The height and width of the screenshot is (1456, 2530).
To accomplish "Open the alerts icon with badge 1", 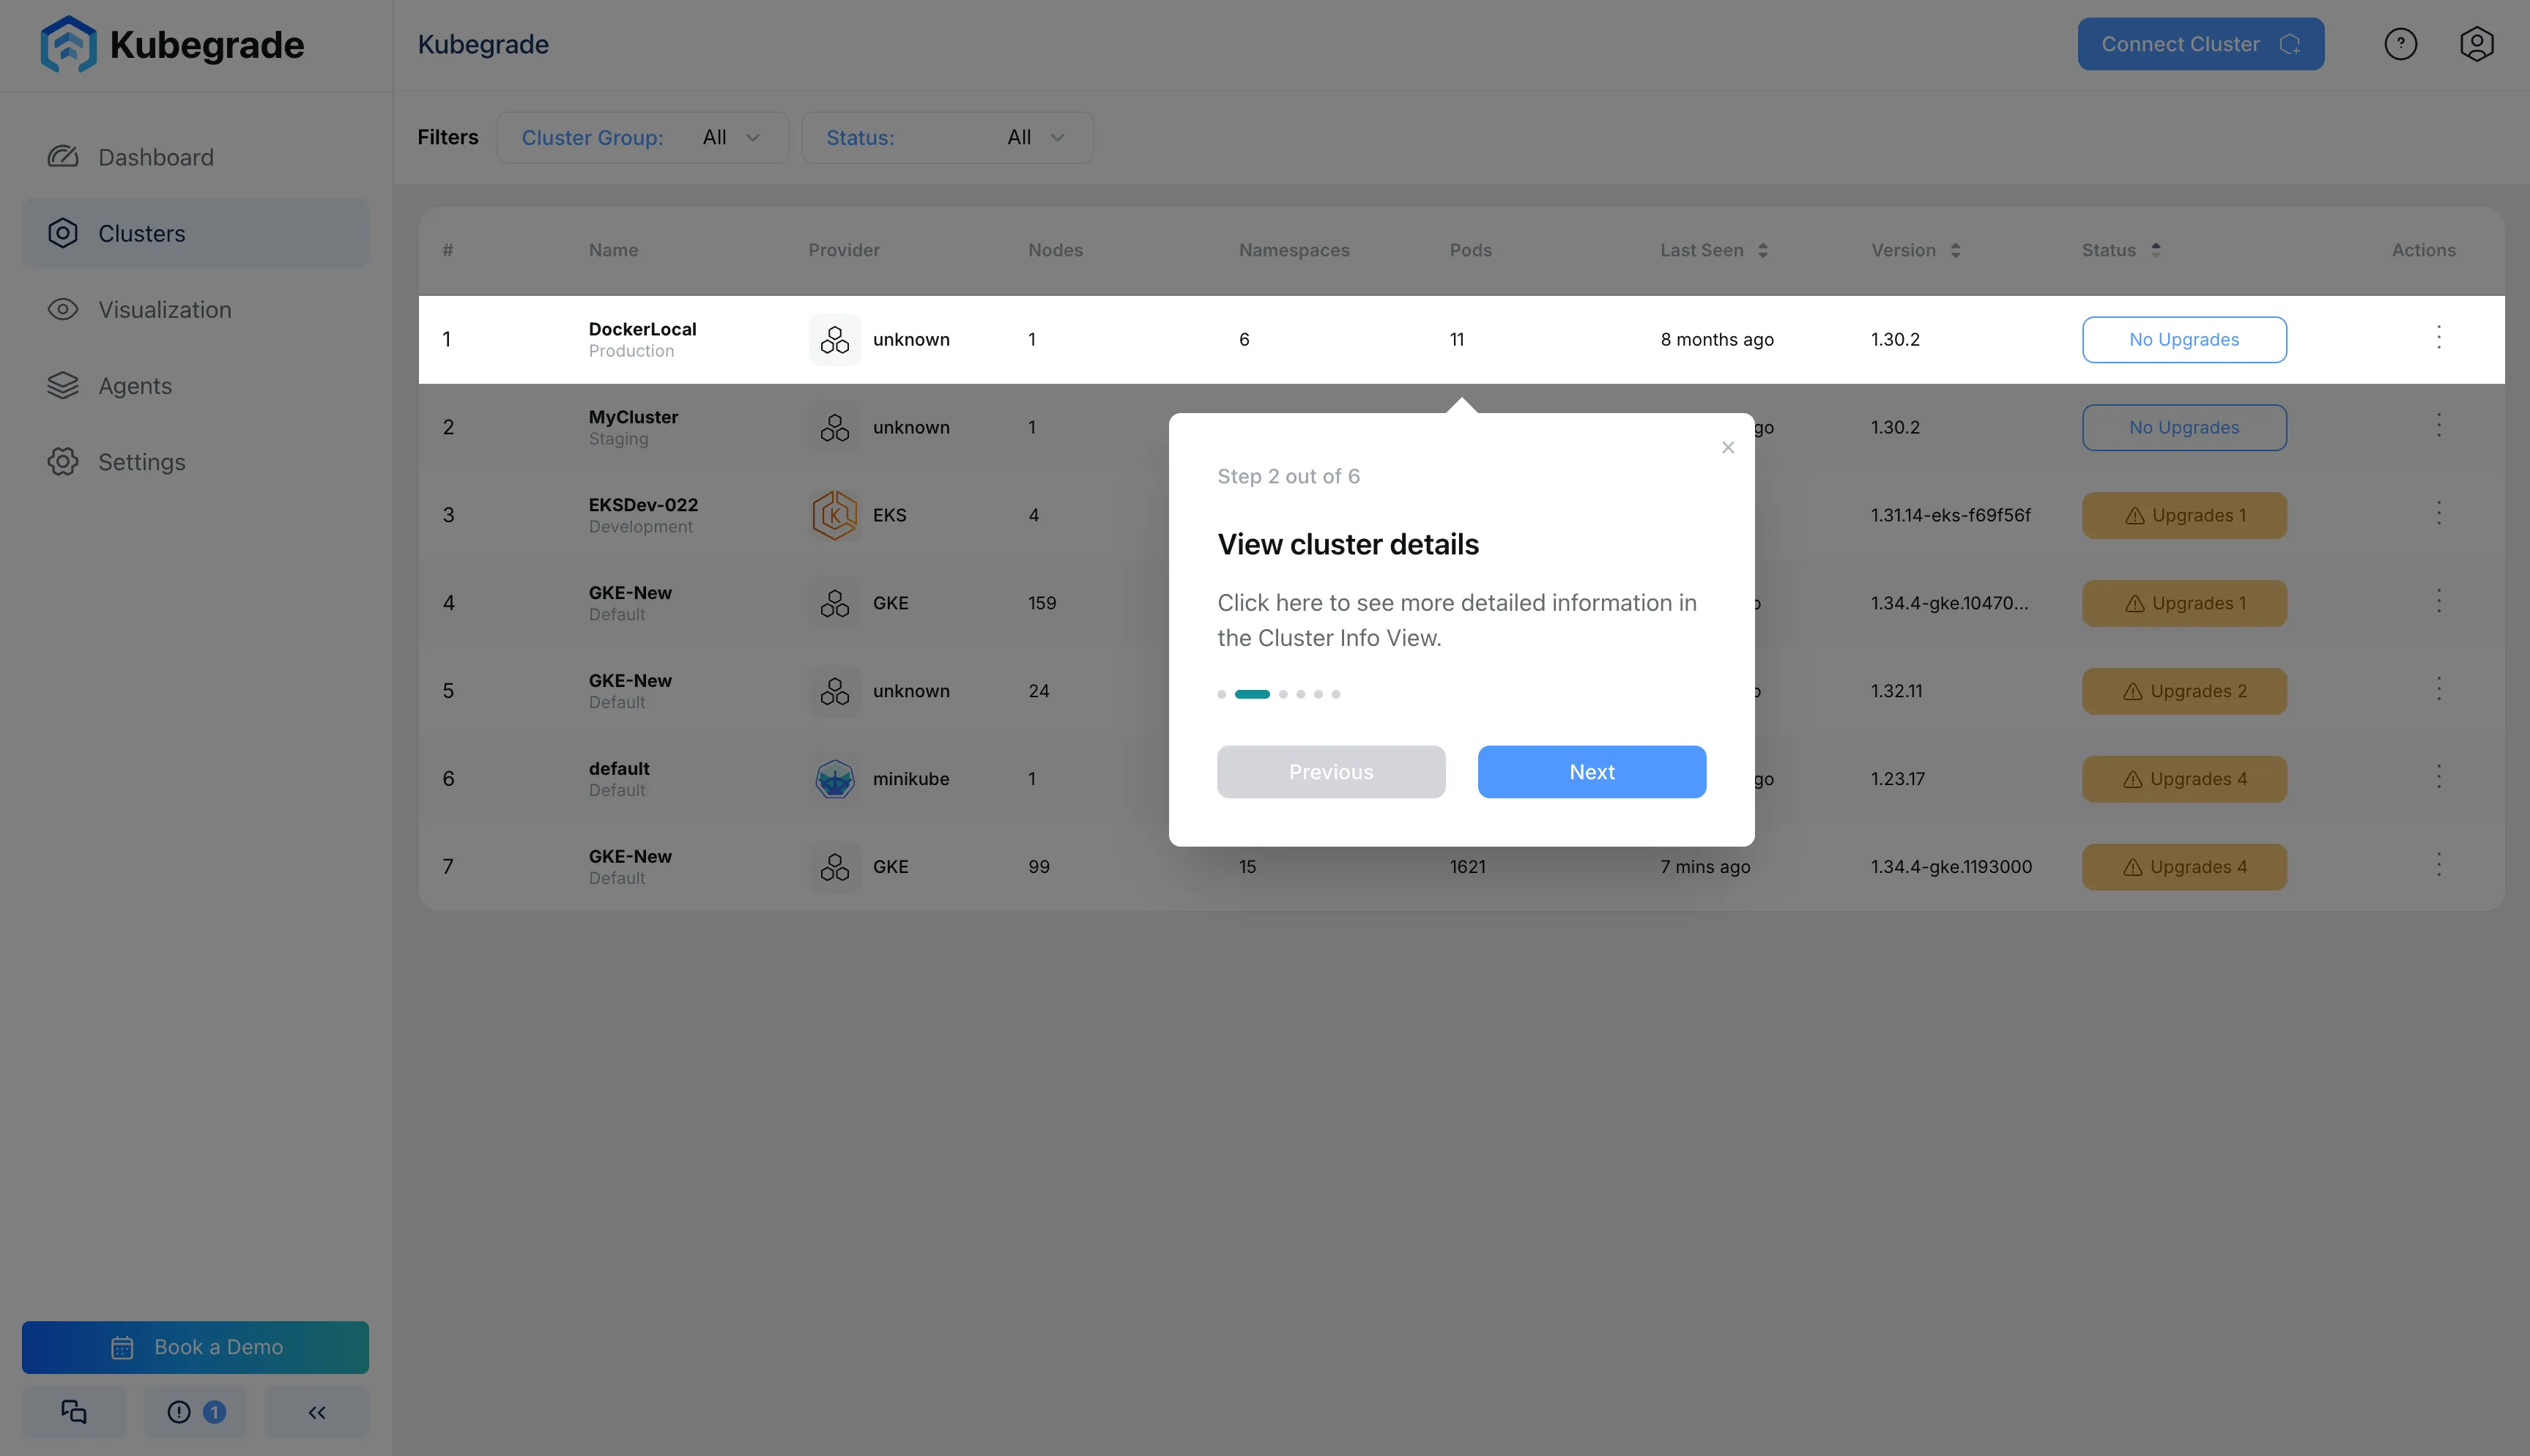I will pyautogui.click(x=195, y=1411).
